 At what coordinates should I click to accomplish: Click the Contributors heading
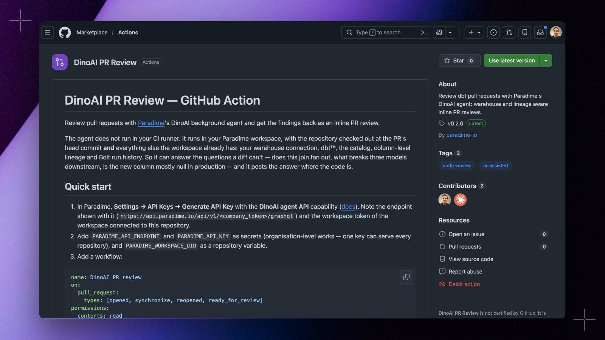[457, 186]
